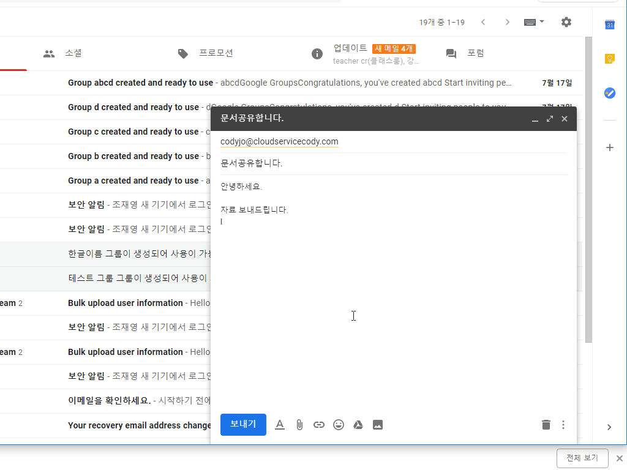Go to newer messages page arrow
Image resolution: width=627 pixels, height=470 pixels.
(483, 22)
